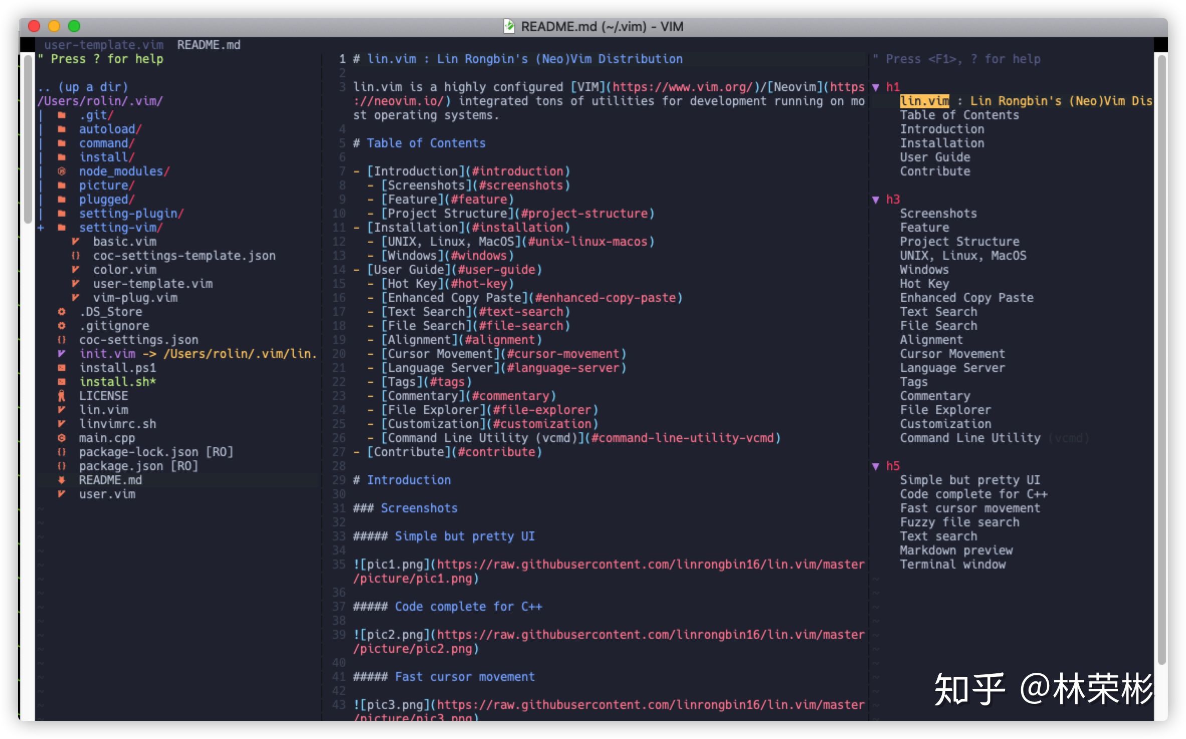This screenshot has height=739, width=1186.
Task: Select the README.md tab
Action: coord(209,45)
